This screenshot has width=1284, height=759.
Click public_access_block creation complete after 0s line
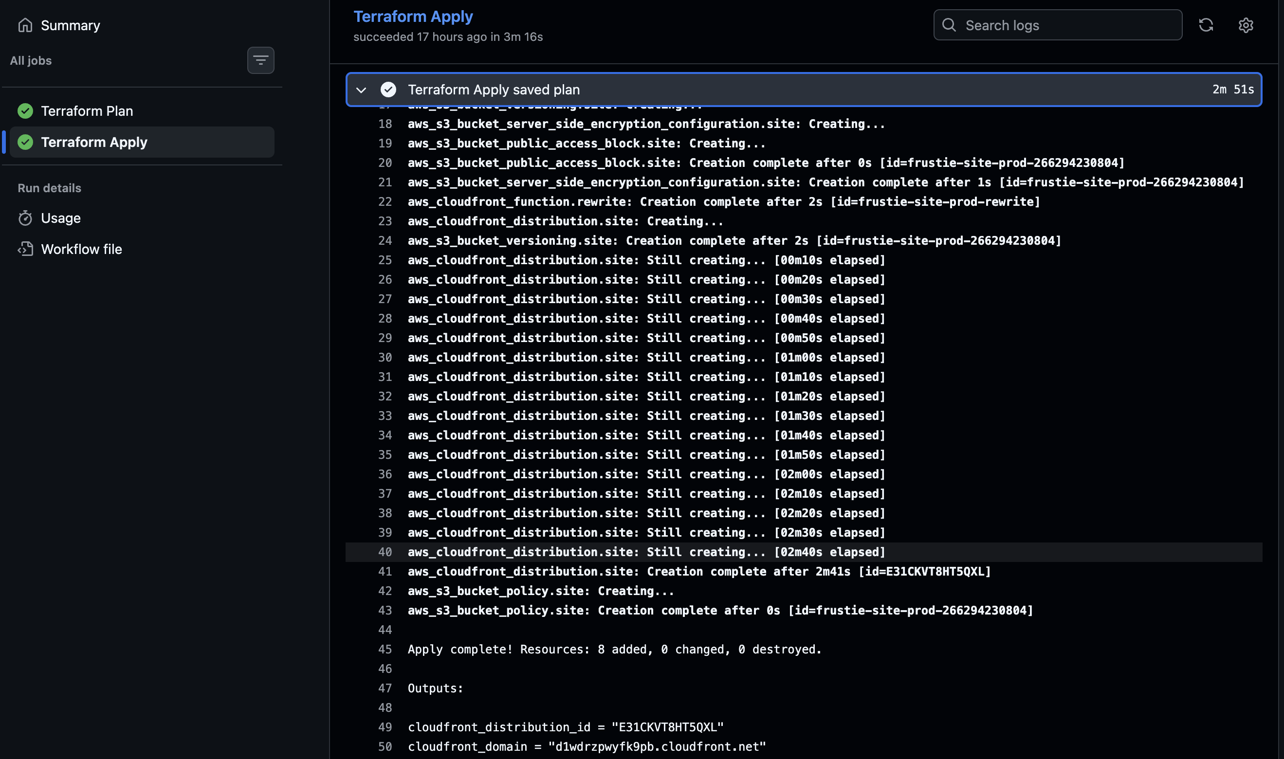(x=766, y=163)
